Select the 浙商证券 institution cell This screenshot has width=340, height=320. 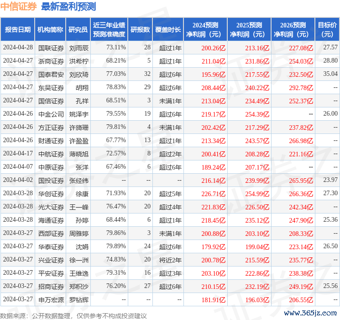click(51, 61)
